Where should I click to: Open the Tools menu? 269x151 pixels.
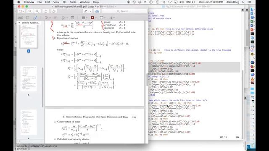tap(73, 2)
